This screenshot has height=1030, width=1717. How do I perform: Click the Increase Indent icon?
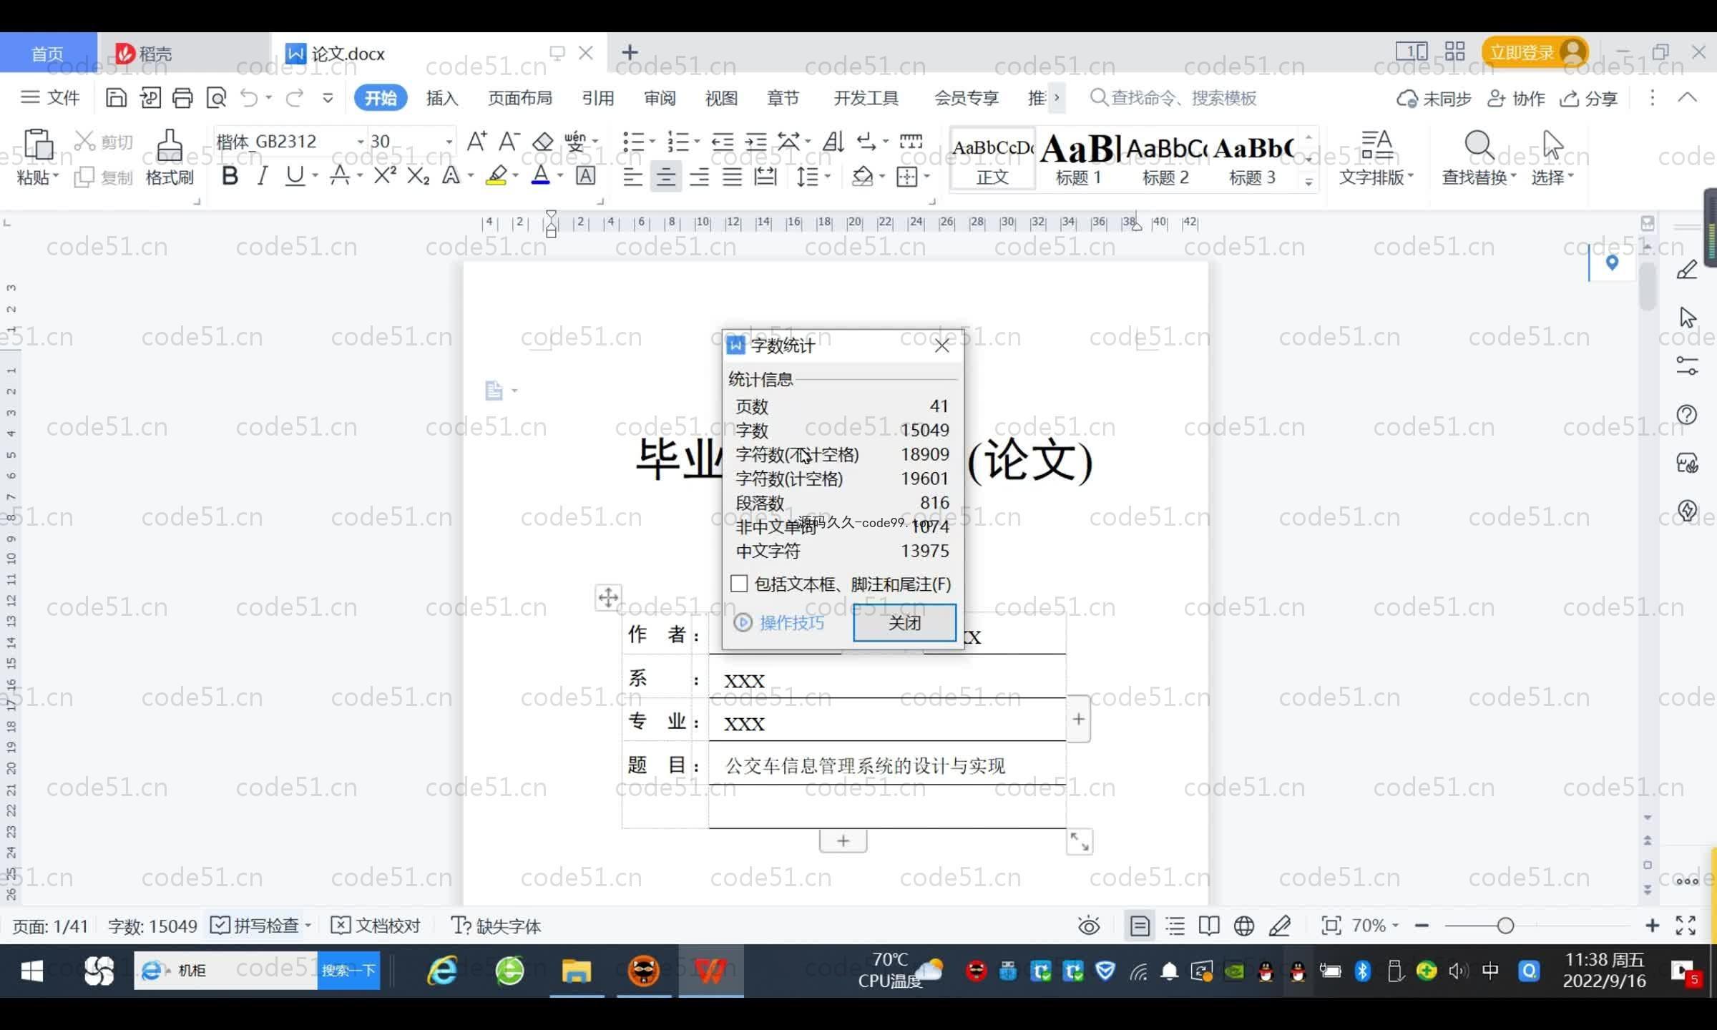click(x=755, y=141)
